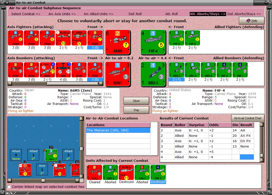Select the H8K2 Seiku Axis bomber counter
The width and height of the screenshot is (272, 195).
(47, 70)
